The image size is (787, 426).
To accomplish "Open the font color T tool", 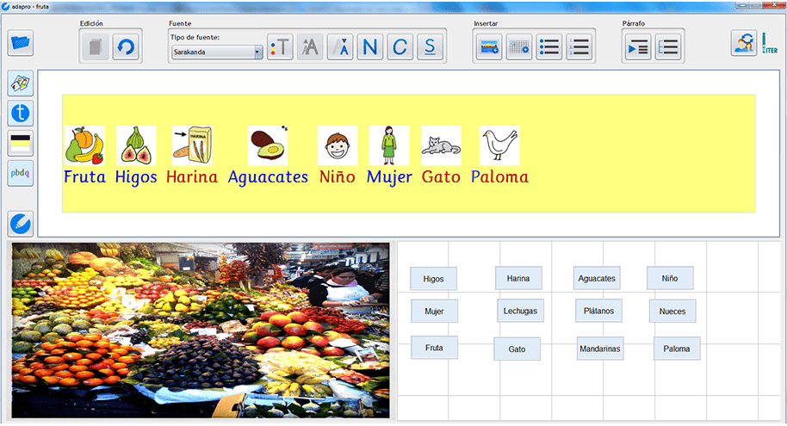I will click(282, 47).
